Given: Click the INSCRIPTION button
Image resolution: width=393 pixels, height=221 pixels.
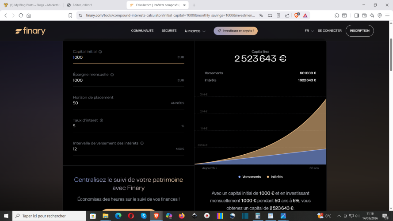Looking at the screenshot, I should tap(359, 31).
